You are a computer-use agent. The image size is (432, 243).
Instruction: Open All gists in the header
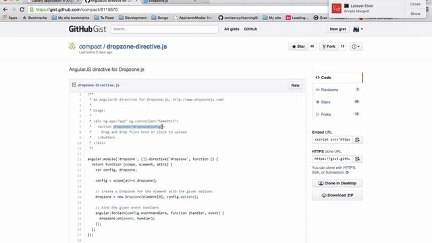(x=232, y=29)
